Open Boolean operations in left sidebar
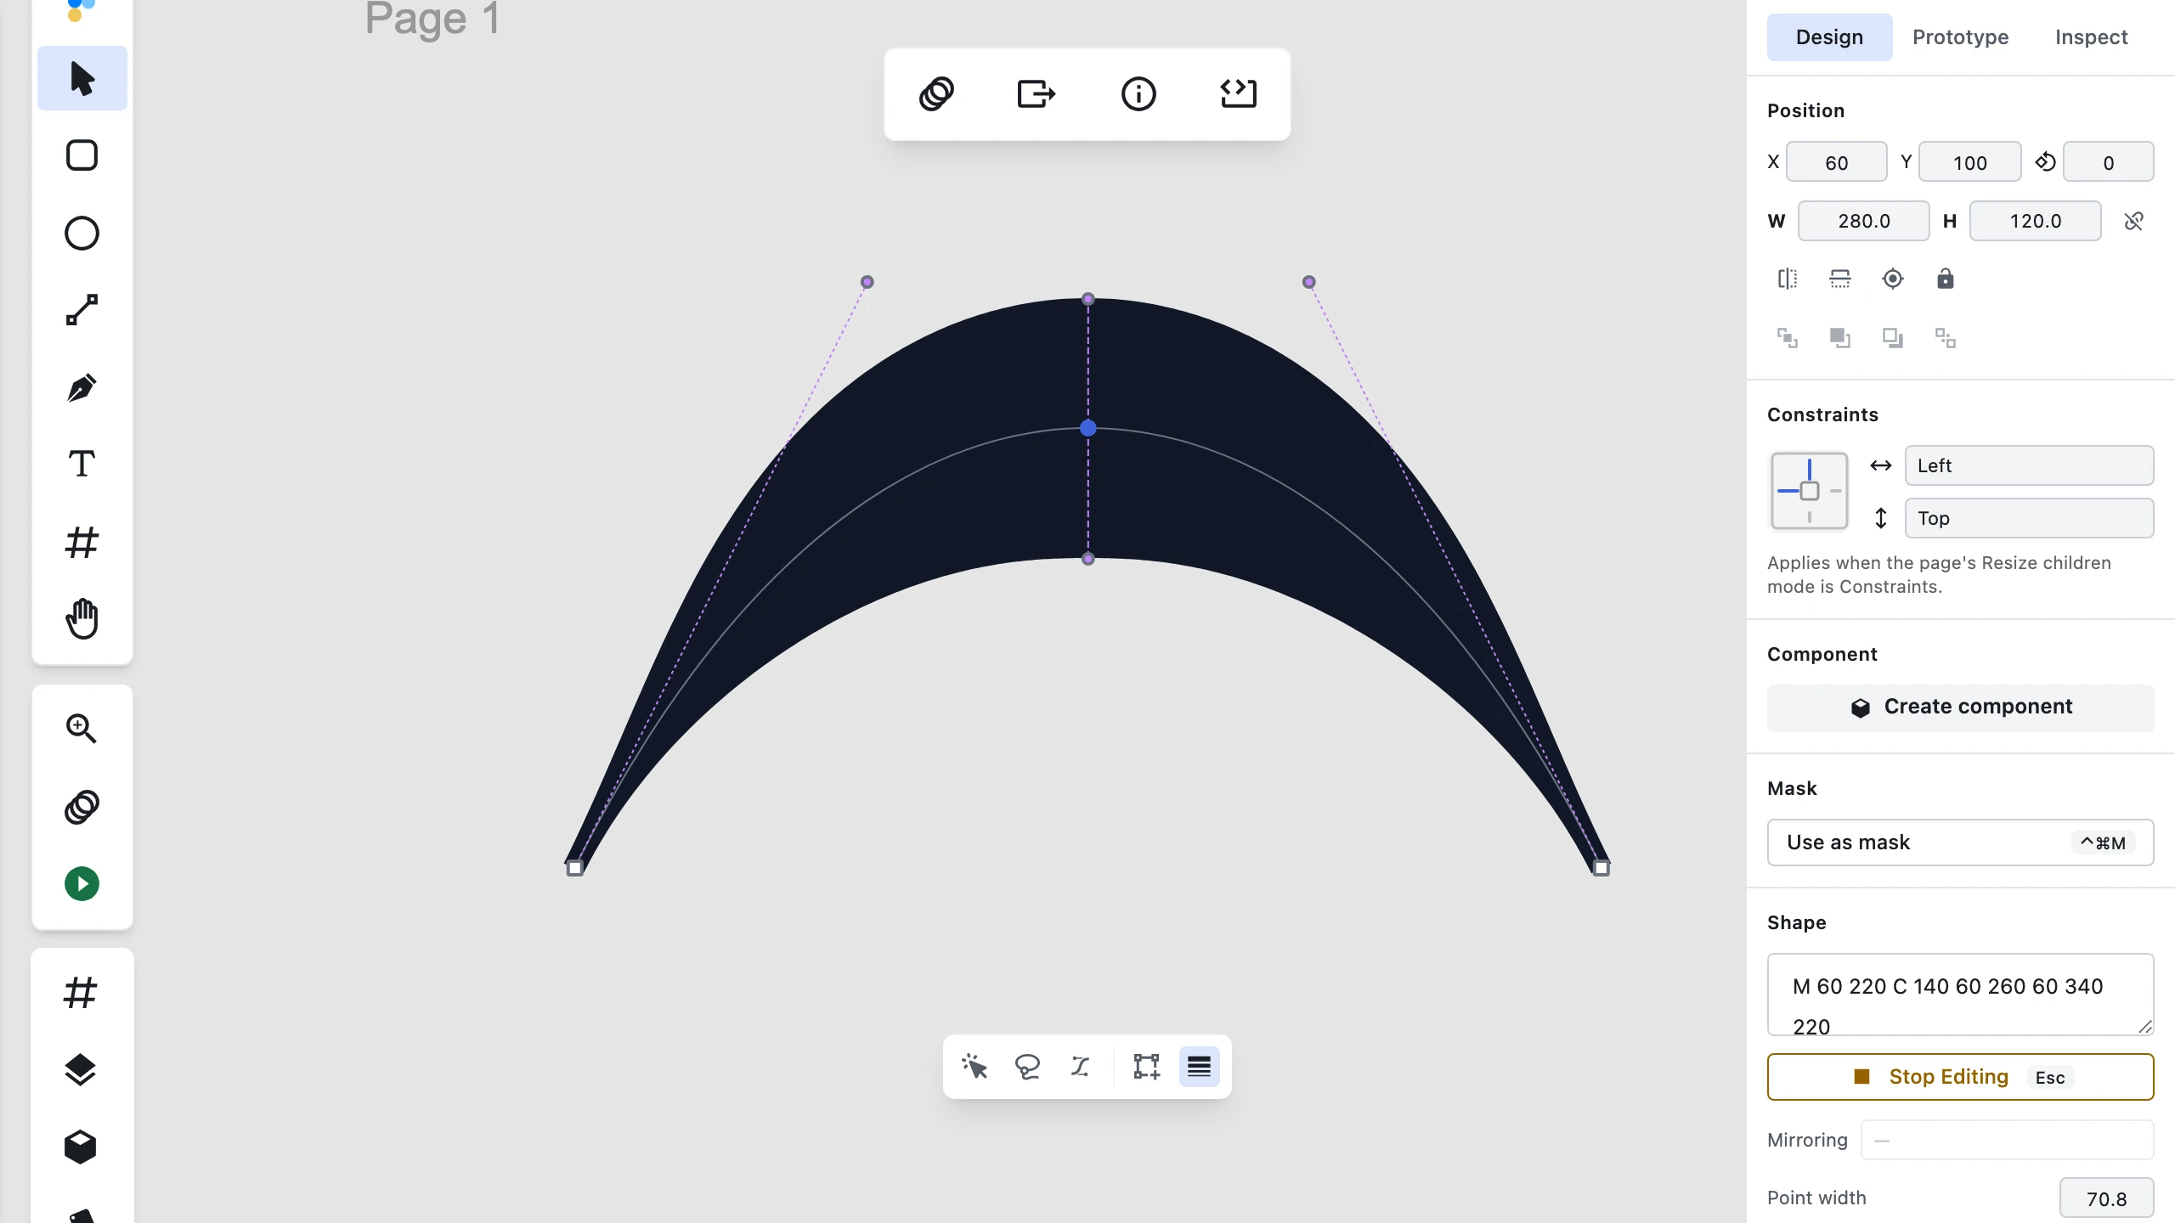 pos(82,807)
